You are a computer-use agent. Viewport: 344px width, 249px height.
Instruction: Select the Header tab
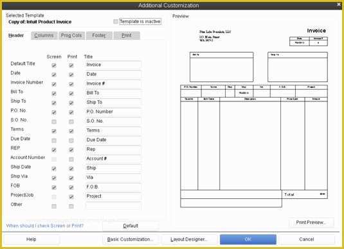(16, 35)
